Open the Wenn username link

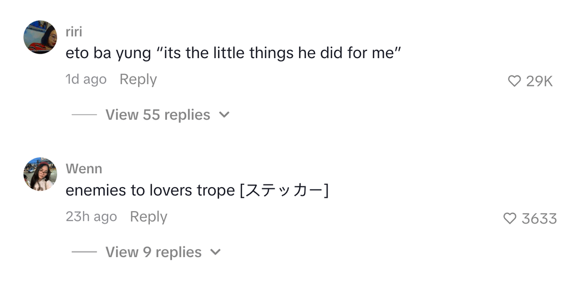tap(84, 168)
